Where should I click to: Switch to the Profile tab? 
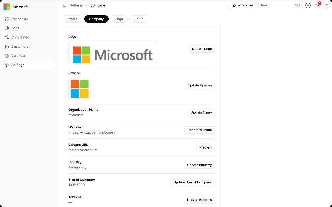[73, 19]
